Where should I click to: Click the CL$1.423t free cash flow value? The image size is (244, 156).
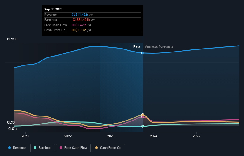tap(79, 25)
